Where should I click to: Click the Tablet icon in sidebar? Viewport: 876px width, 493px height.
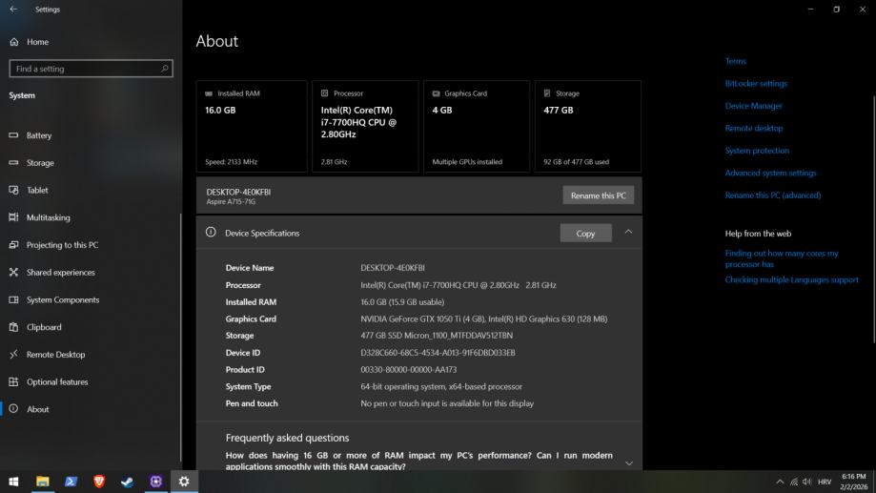click(13, 190)
